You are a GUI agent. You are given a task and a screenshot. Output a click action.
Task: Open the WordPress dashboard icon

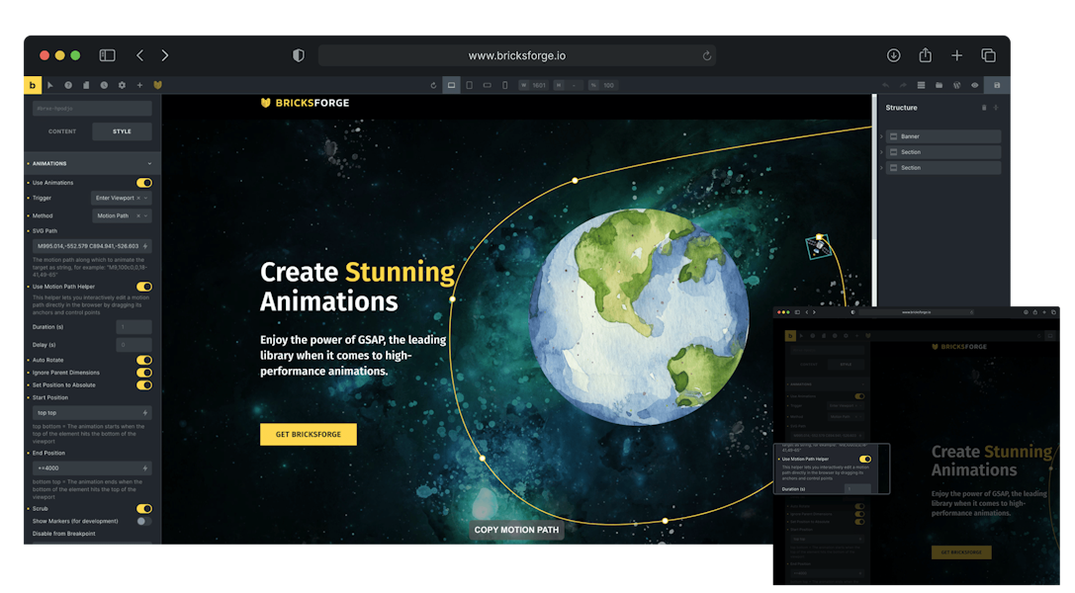(956, 85)
